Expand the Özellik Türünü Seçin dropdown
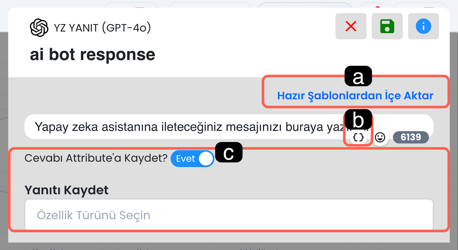 click(x=229, y=215)
